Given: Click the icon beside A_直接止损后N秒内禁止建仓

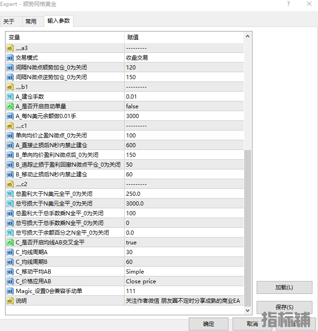Looking at the screenshot, I should pyautogui.click(x=10, y=145).
